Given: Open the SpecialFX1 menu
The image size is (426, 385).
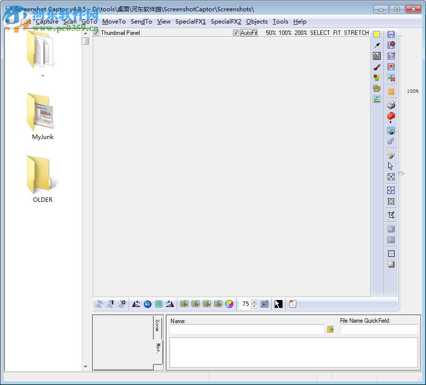Looking at the screenshot, I should coord(191,22).
